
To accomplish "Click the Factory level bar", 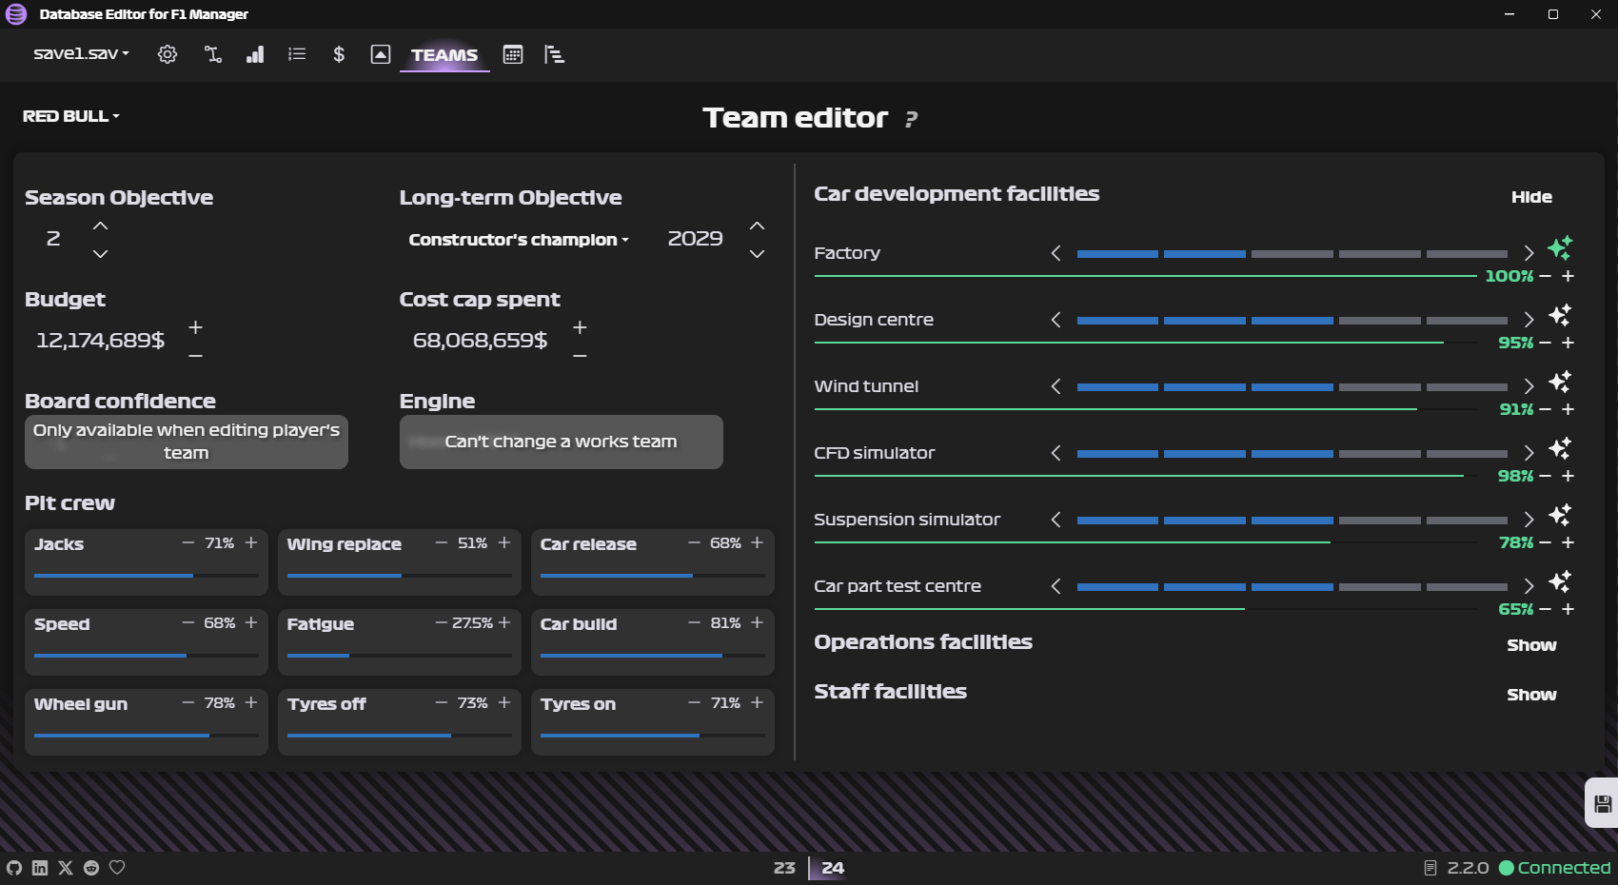I will (1292, 254).
